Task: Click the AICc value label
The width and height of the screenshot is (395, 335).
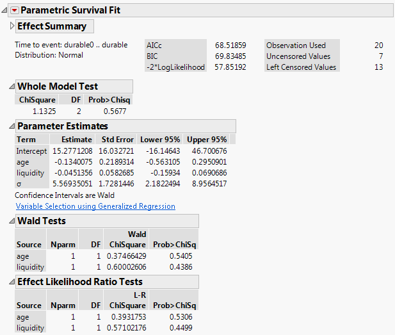Action: (155, 45)
